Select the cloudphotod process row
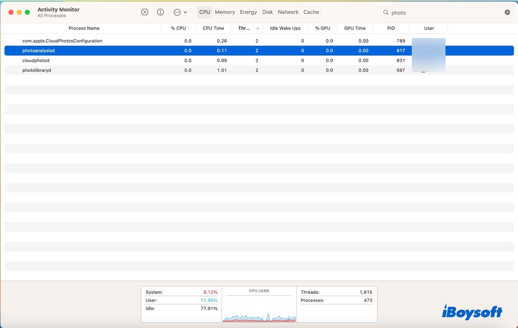 coord(259,60)
